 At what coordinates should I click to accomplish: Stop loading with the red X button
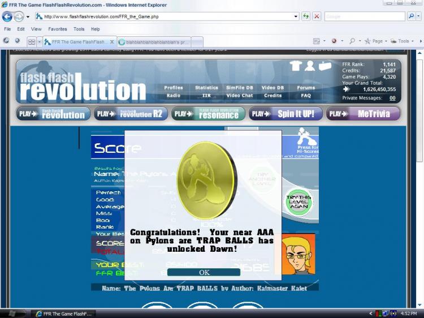pyautogui.click(x=317, y=16)
